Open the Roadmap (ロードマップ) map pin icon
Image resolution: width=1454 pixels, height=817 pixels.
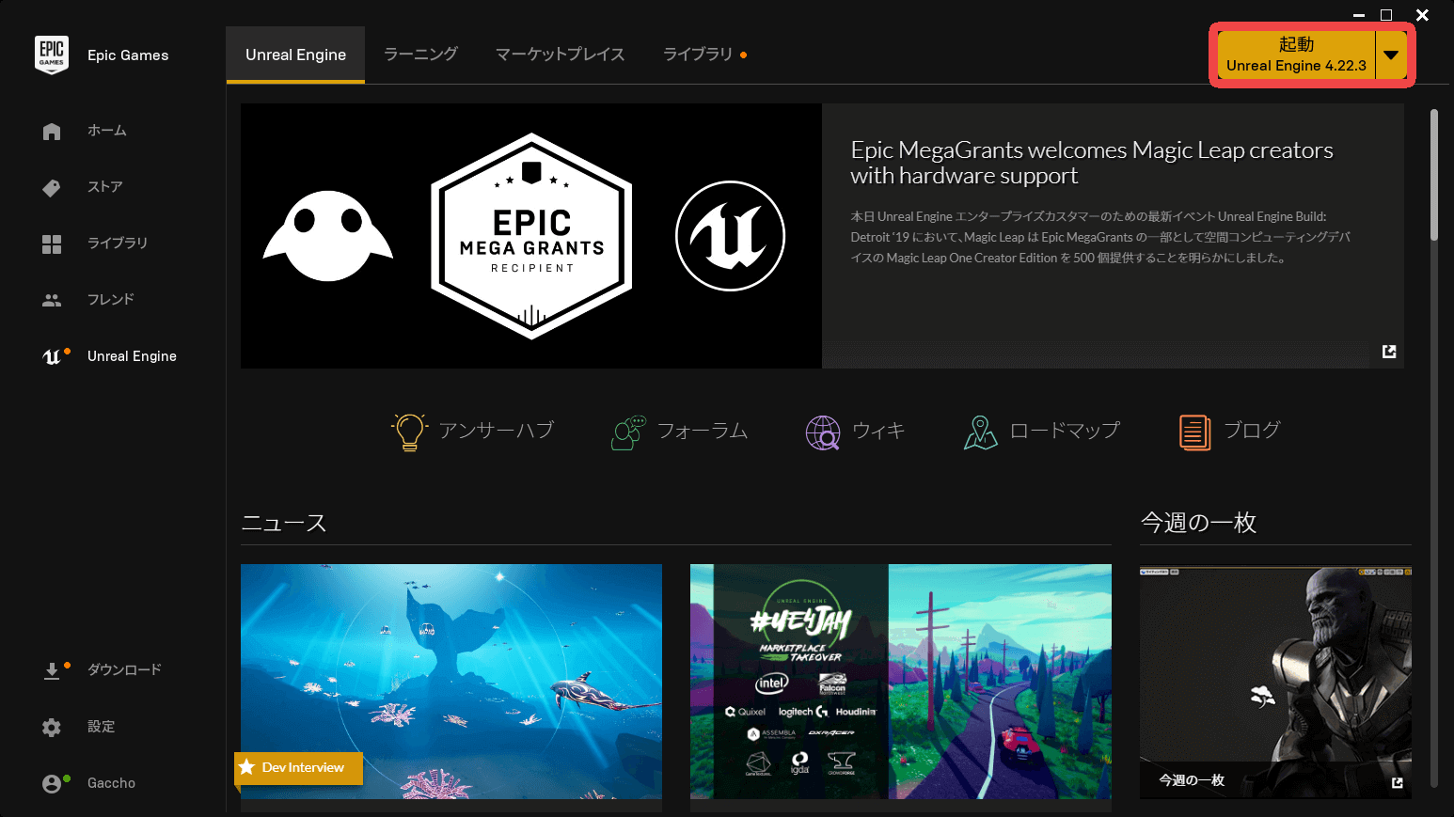[x=980, y=432]
